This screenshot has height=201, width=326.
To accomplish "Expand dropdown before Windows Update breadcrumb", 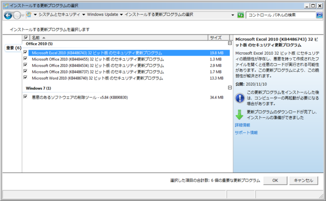I will (x=84, y=15).
